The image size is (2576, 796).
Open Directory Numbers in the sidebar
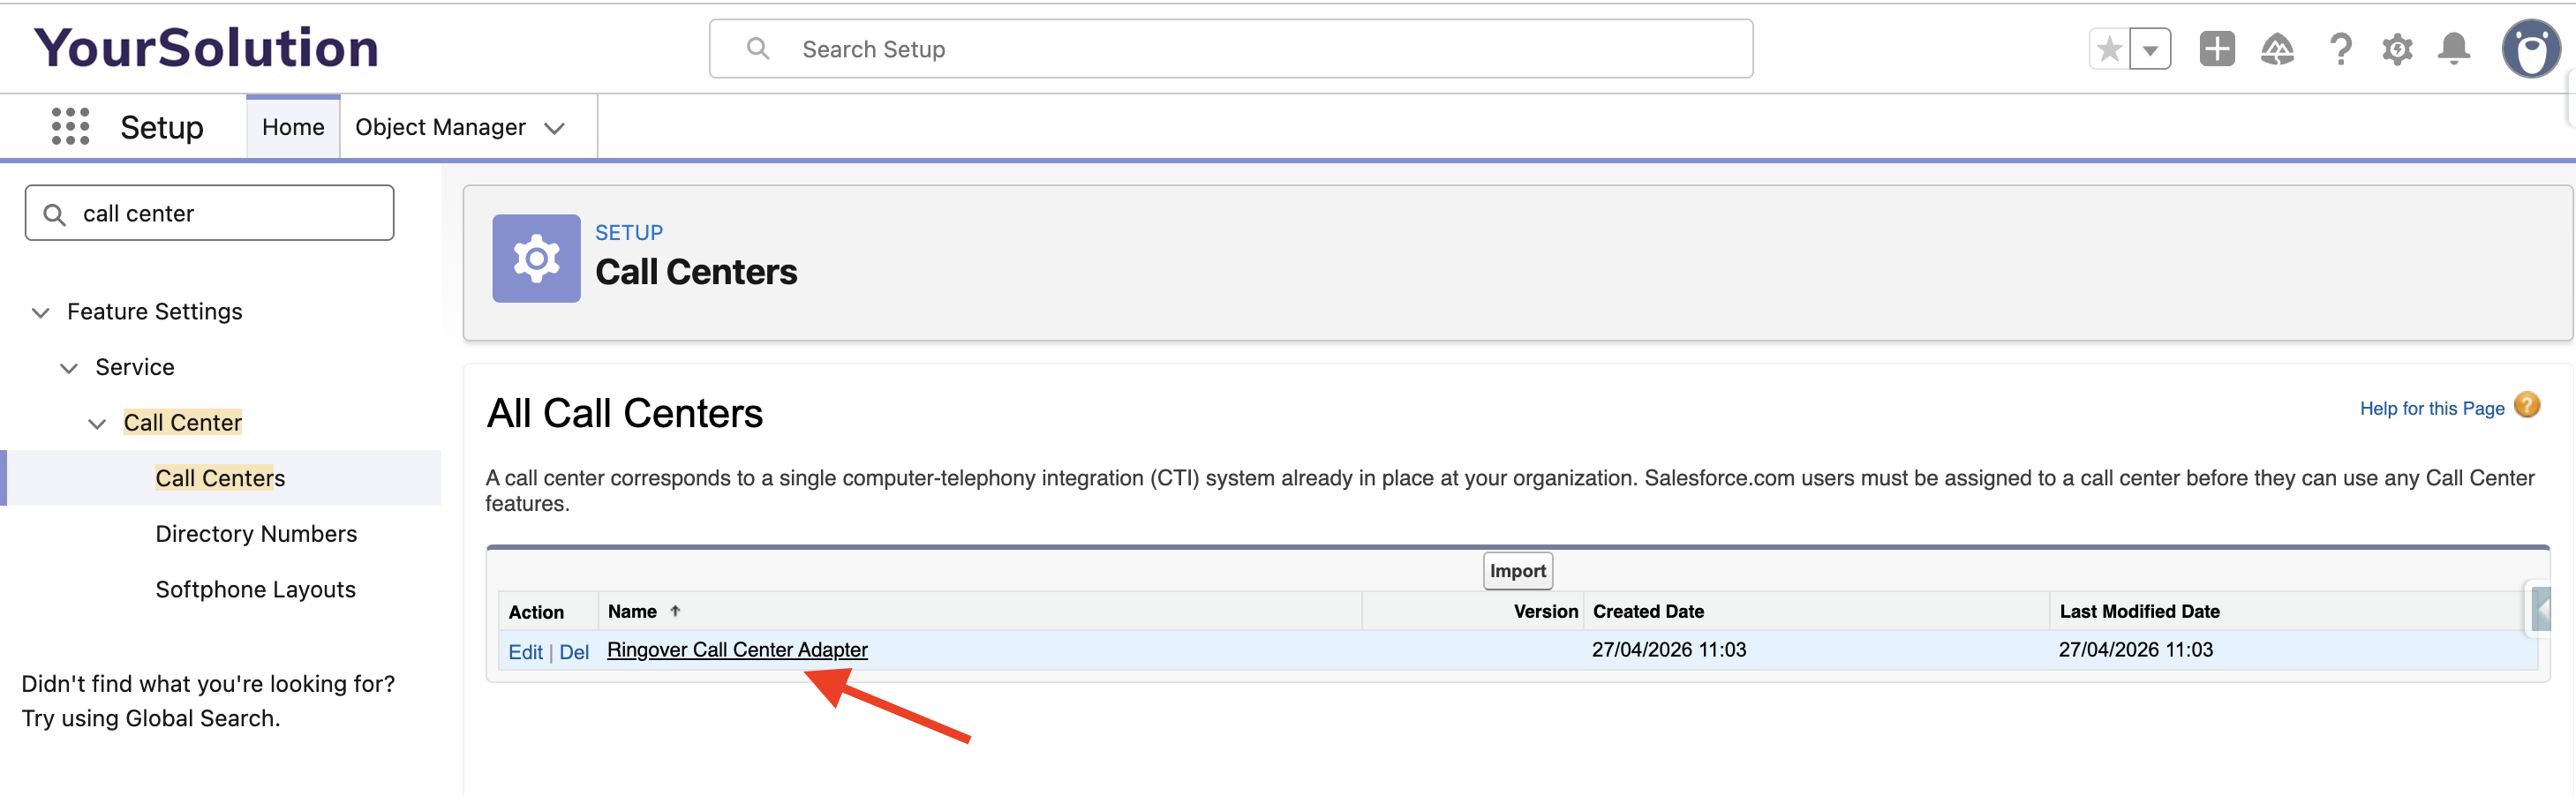pos(256,534)
